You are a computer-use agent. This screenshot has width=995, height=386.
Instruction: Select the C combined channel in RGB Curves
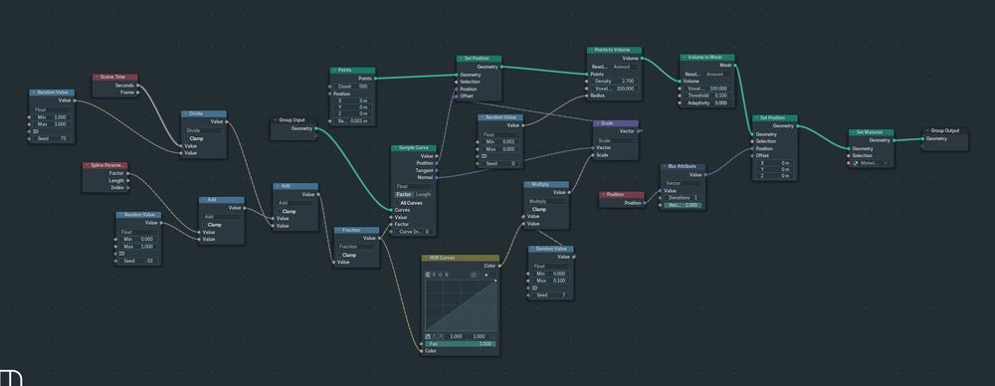pyautogui.click(x=428, y=275)
